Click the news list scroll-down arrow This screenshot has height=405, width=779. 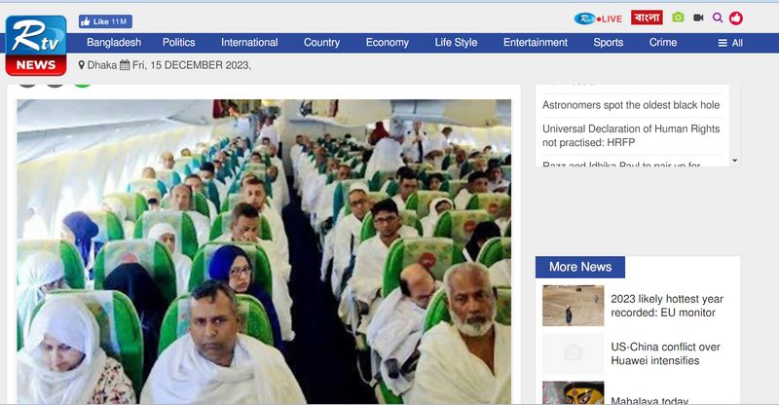[x=735, y=161]
